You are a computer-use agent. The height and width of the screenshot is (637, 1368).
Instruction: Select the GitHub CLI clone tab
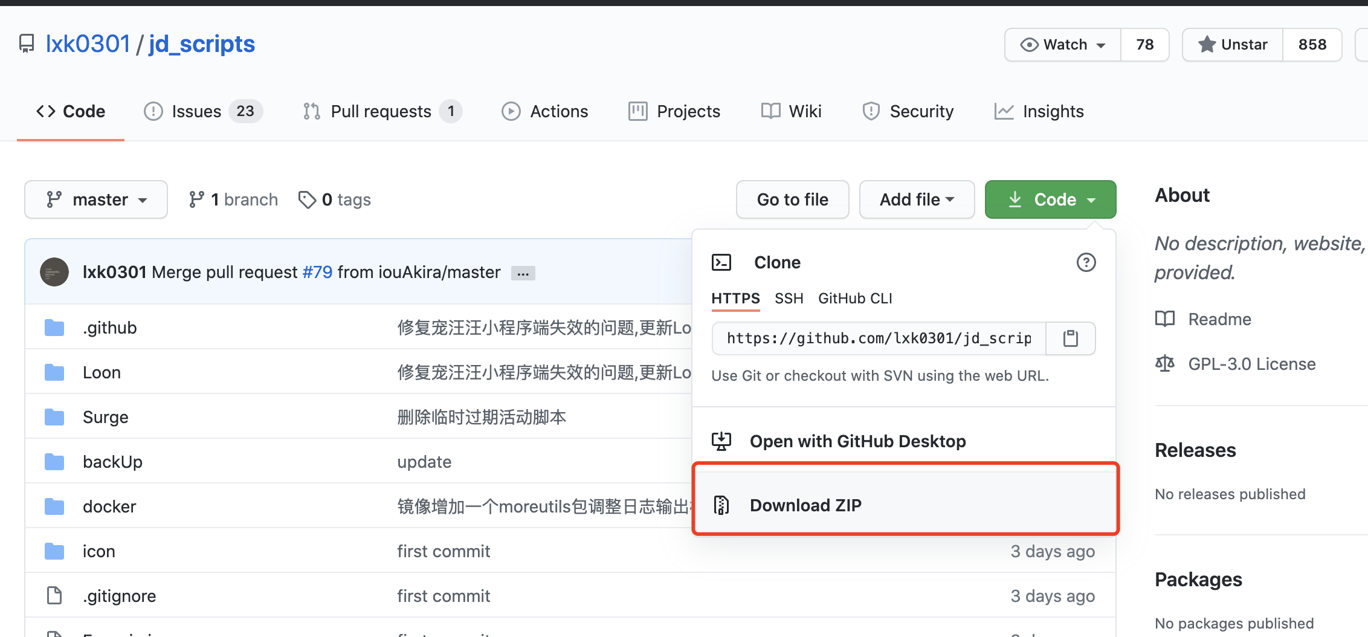coord(855,299)
